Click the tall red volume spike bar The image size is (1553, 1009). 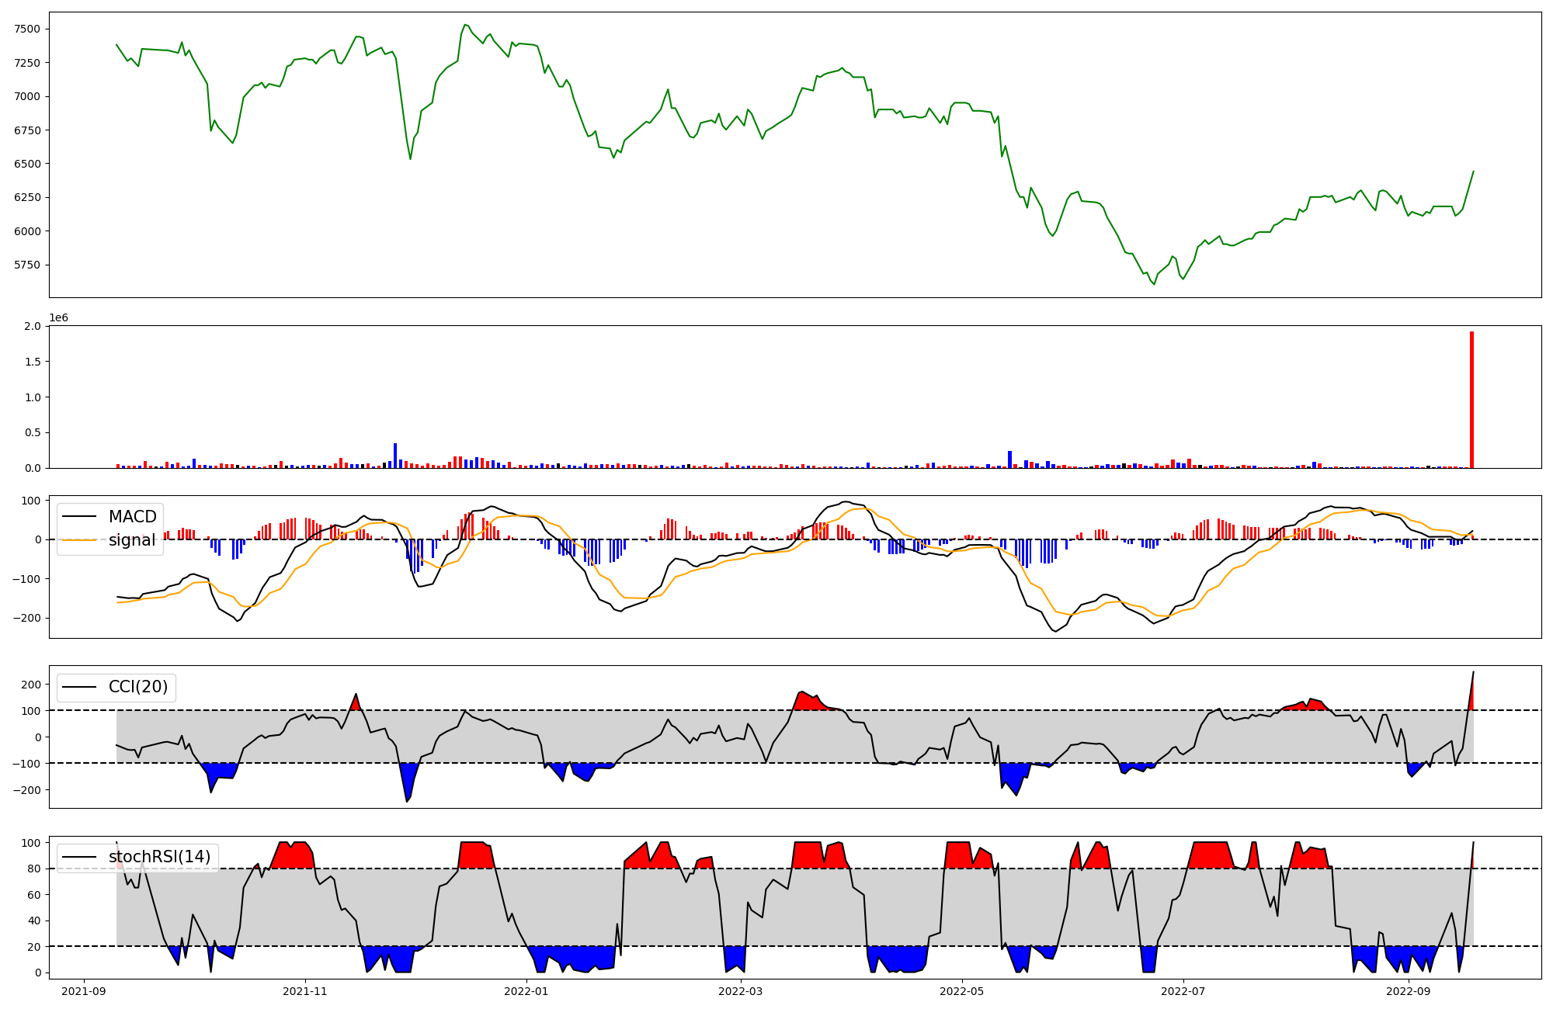click(1471, 400)
